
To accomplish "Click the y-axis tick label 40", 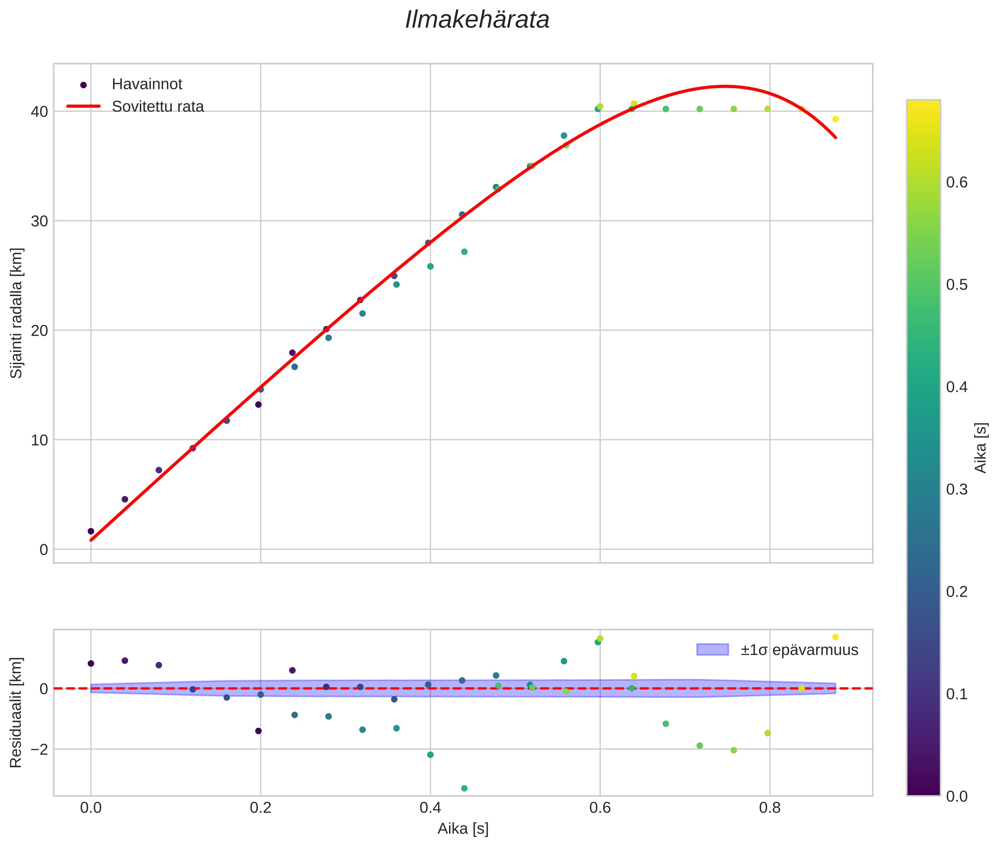I will tap(39, 112).
